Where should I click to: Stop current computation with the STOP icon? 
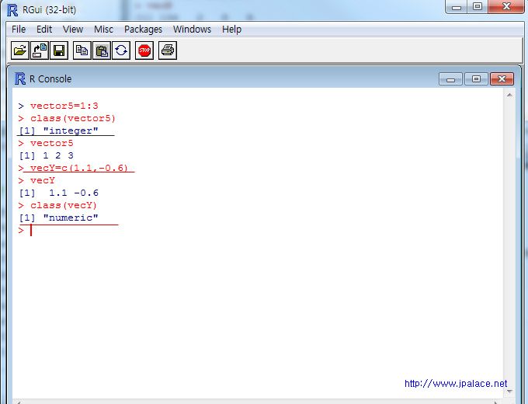[x=144, y=50]
